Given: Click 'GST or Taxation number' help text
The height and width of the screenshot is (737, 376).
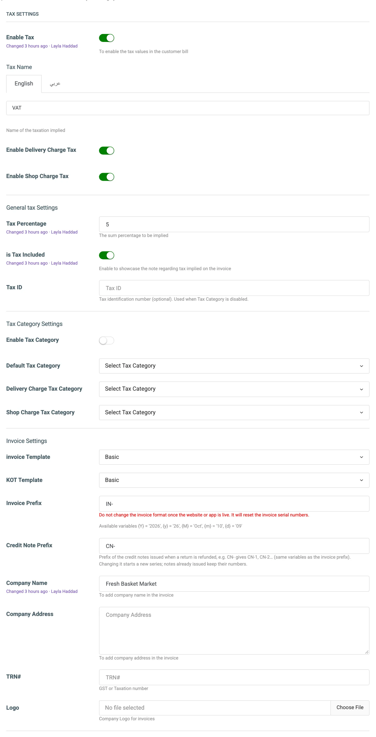Looking at the screenshot, I should coord(124,688).
